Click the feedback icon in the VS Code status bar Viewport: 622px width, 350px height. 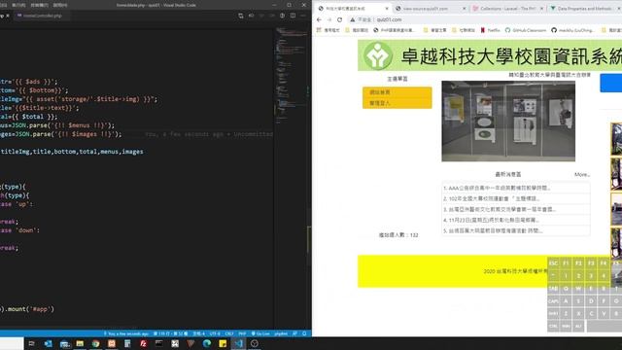294,333
